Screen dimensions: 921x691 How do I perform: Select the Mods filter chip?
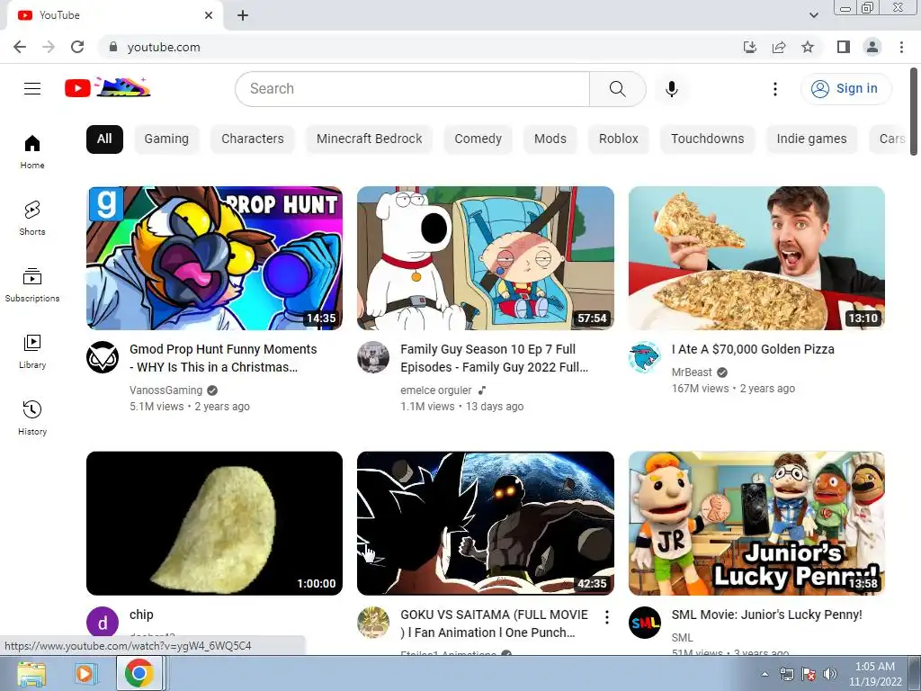point(550,139)
